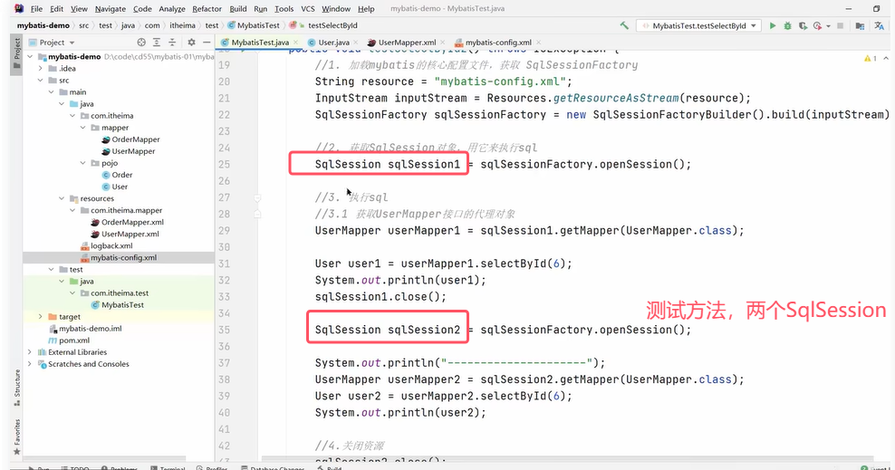The height and width of the screenshot is (470, 895).
Task: Collapse the main folder
Action: point(51,91)
